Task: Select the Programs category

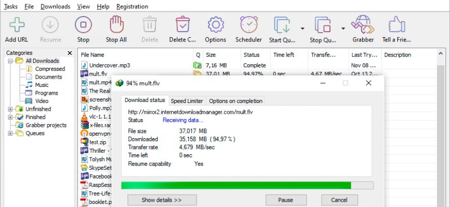Action: (x=47, y=93)
